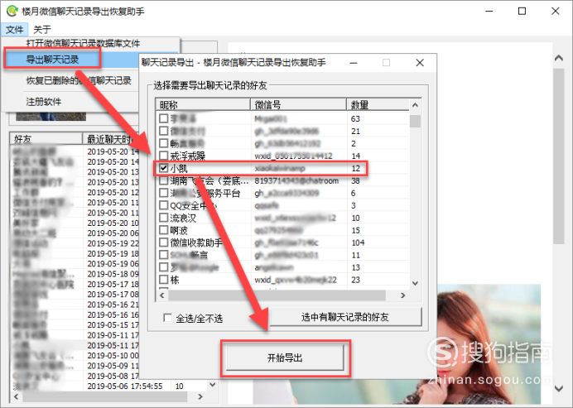Check the 流浪汉 friend checkbox
Screen dimensions: 573x408
(164, 218)
